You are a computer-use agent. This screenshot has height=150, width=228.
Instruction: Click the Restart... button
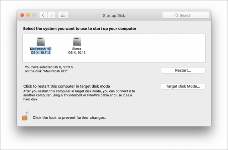[183, 71]
